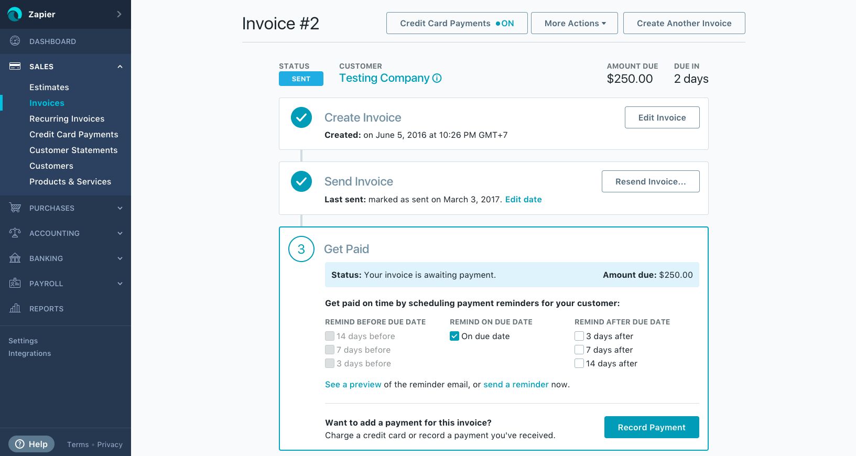Open Recurring Invoices in the sidebar
856x456 pixels.
point(67,118)
